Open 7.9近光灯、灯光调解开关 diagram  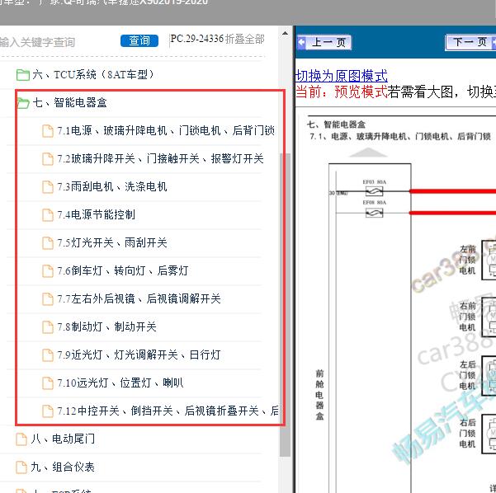tap(139, 354)
